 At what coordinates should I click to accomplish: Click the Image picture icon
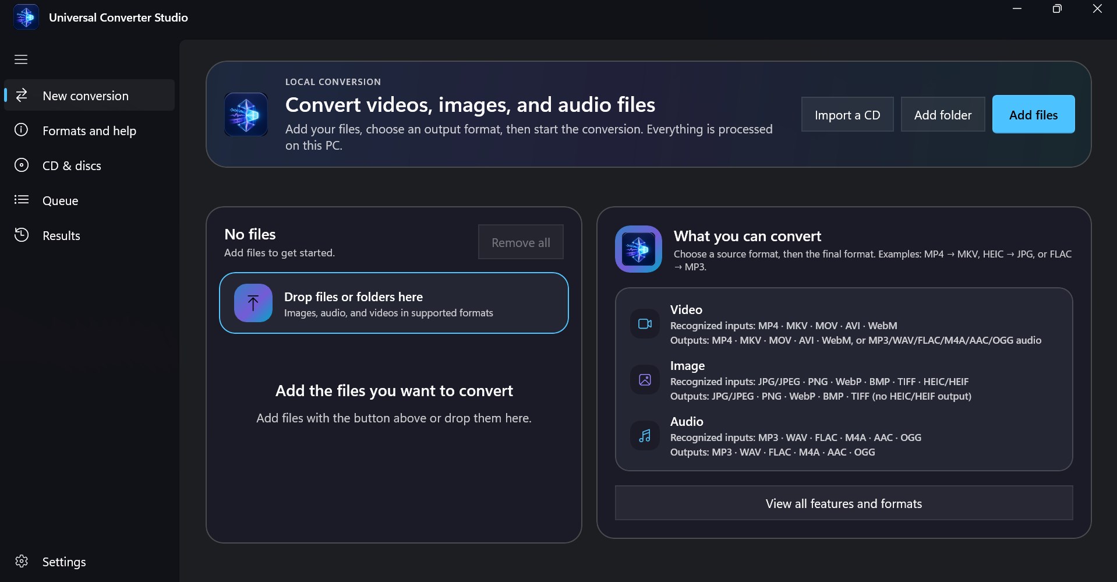[645, 380]
